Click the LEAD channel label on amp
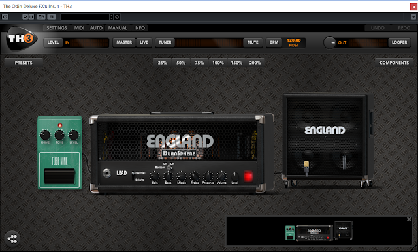Screen dimensions: 418x252 tap(121, 173)
